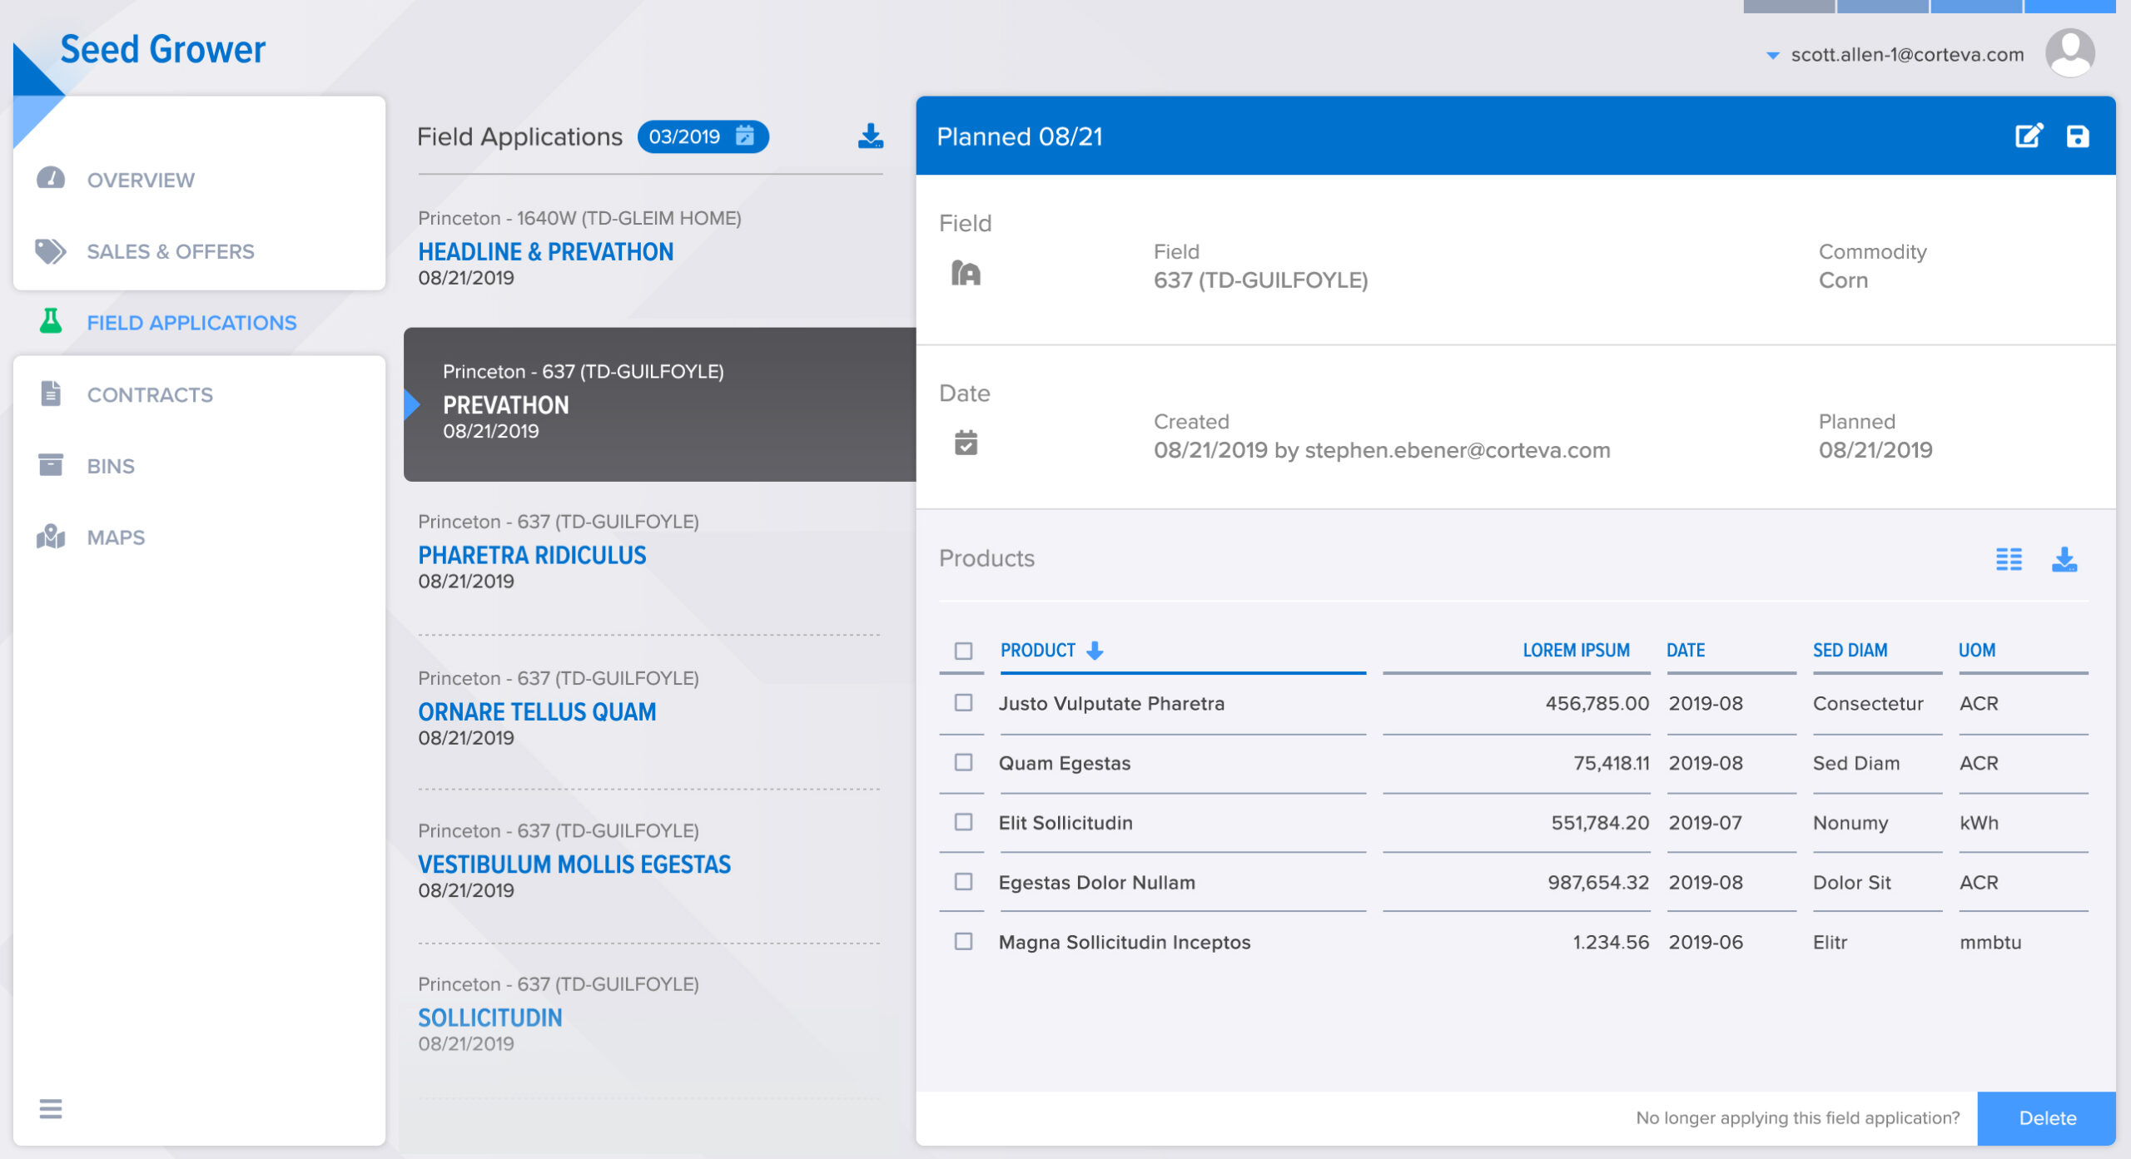Screen dimensions: 2131x1159
Task: Download the Products table
Action: 2064,558
